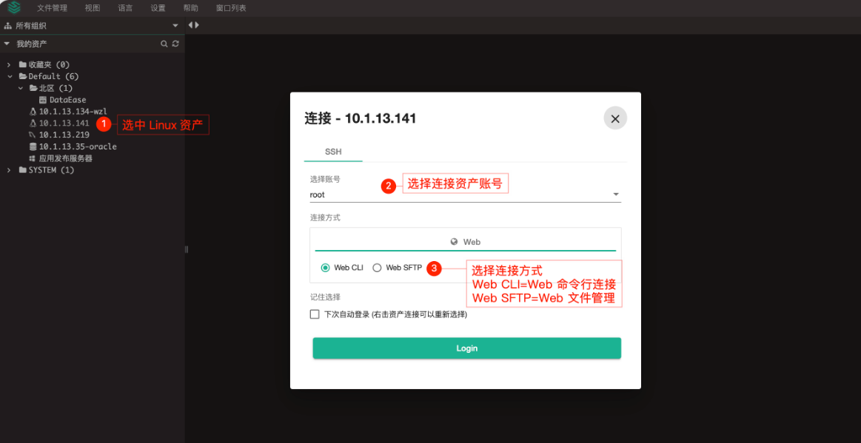Select the 收藏夹 folder icon
861x443 pixels.
tap(22, 64)
